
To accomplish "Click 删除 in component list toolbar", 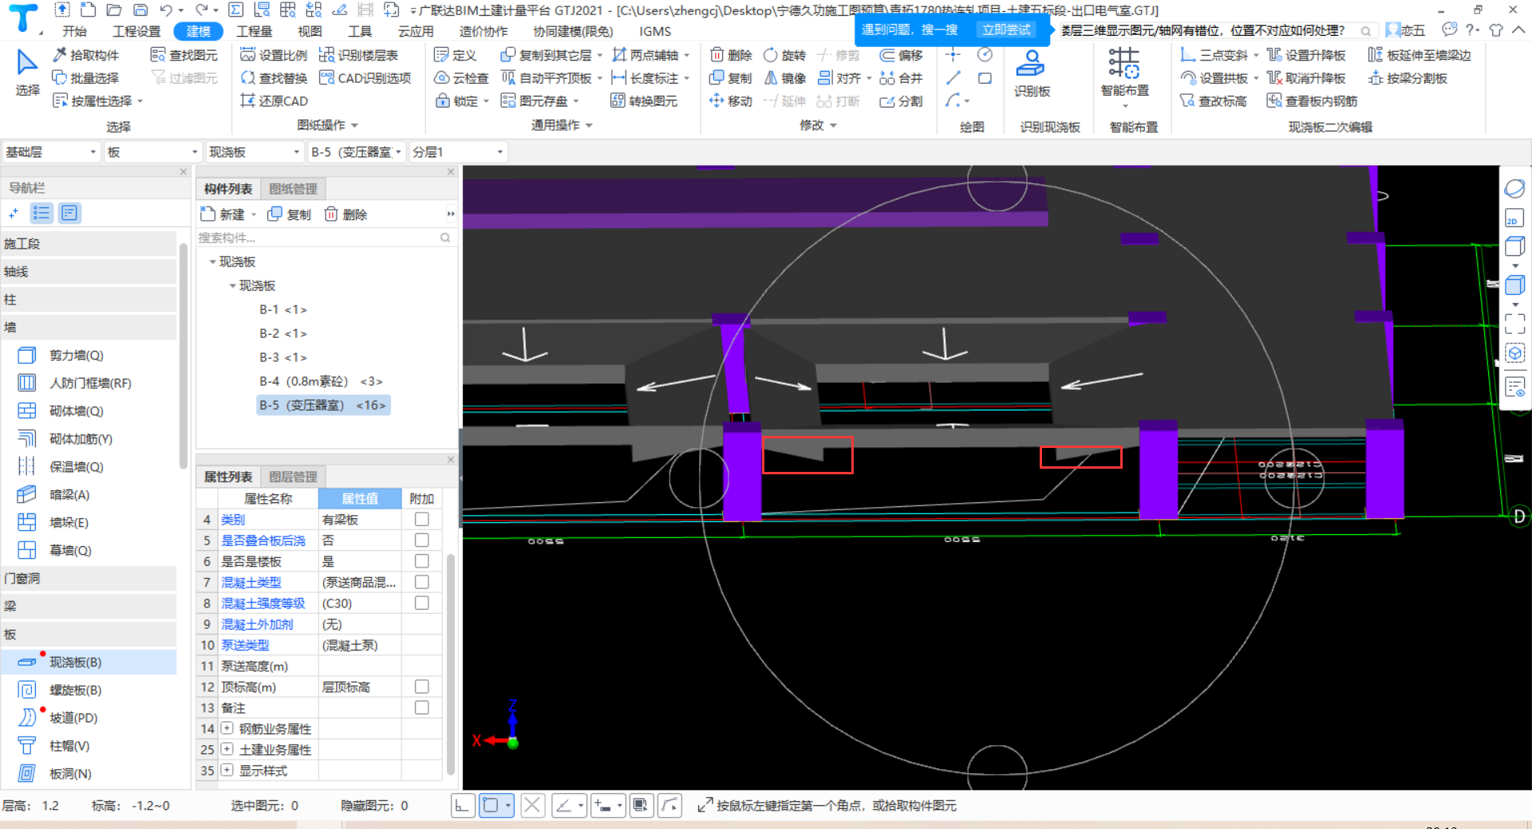I will [x=346, y=214].
